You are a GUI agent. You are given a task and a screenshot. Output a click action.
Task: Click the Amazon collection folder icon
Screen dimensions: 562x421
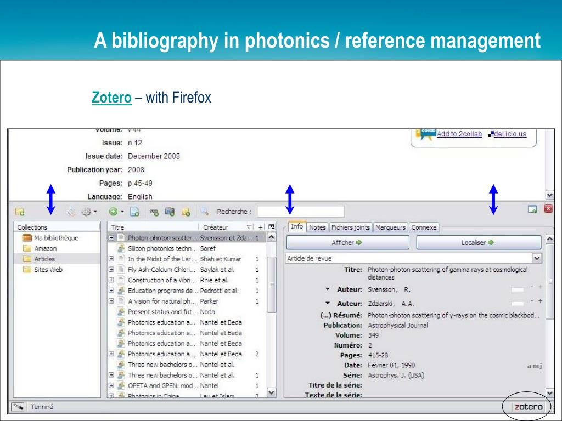27,248
